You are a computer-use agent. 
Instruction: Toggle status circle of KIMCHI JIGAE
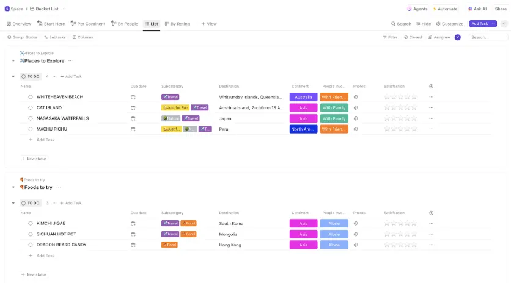[x=31, y=223]
